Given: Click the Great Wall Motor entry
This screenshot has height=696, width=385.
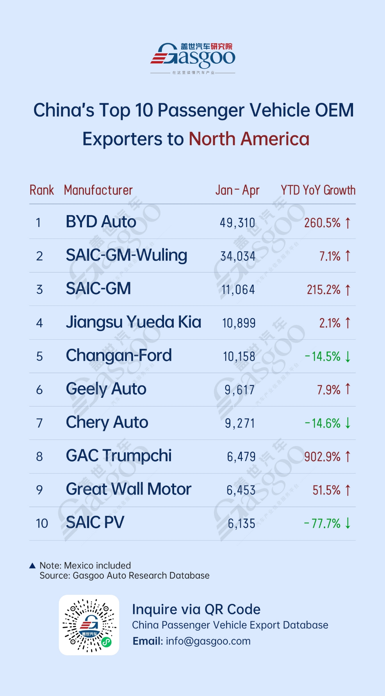Looking at the screenshot, I should (129, 489).
